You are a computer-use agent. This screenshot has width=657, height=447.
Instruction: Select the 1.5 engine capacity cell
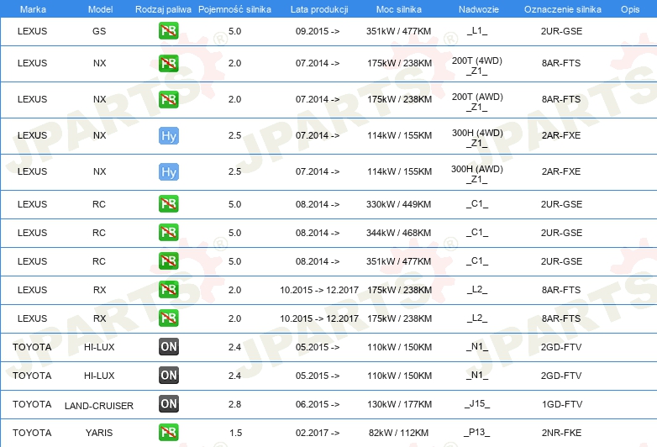tap(235, 433)
